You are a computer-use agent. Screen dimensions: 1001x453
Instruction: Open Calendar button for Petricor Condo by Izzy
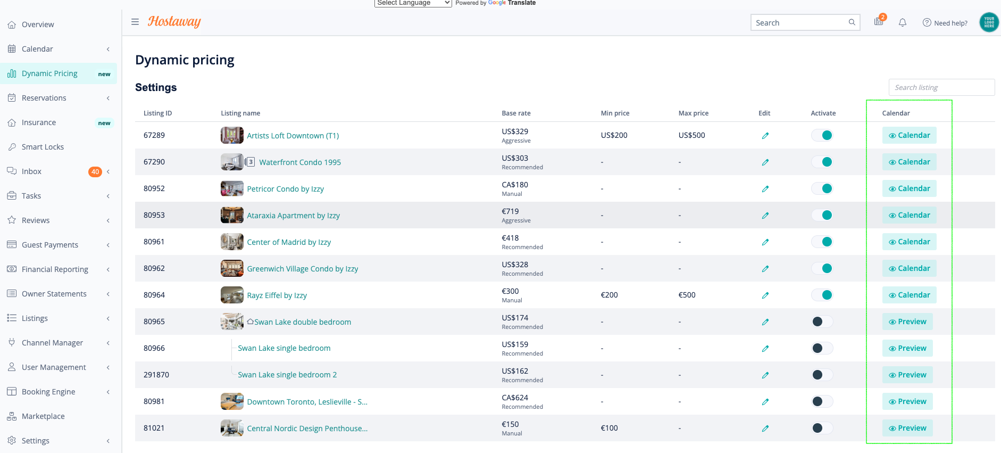(909, 188)
